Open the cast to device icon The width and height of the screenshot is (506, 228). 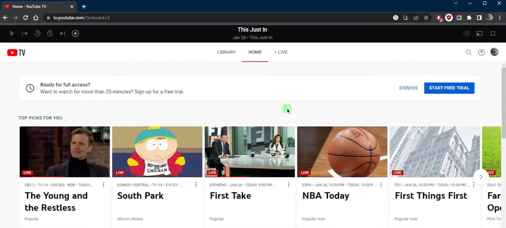[479, 34]
